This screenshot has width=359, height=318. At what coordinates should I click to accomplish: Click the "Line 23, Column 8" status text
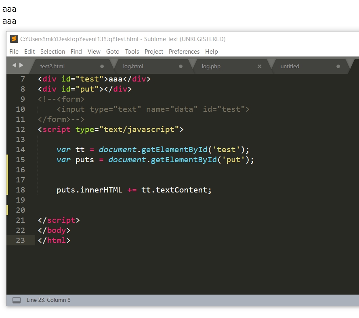[48, 300]
